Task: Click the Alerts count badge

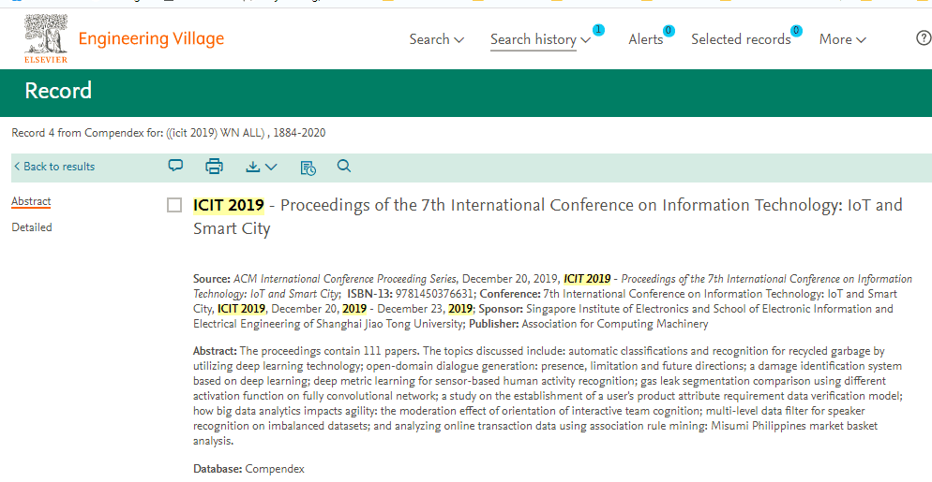Action: [x=669, y=30]
